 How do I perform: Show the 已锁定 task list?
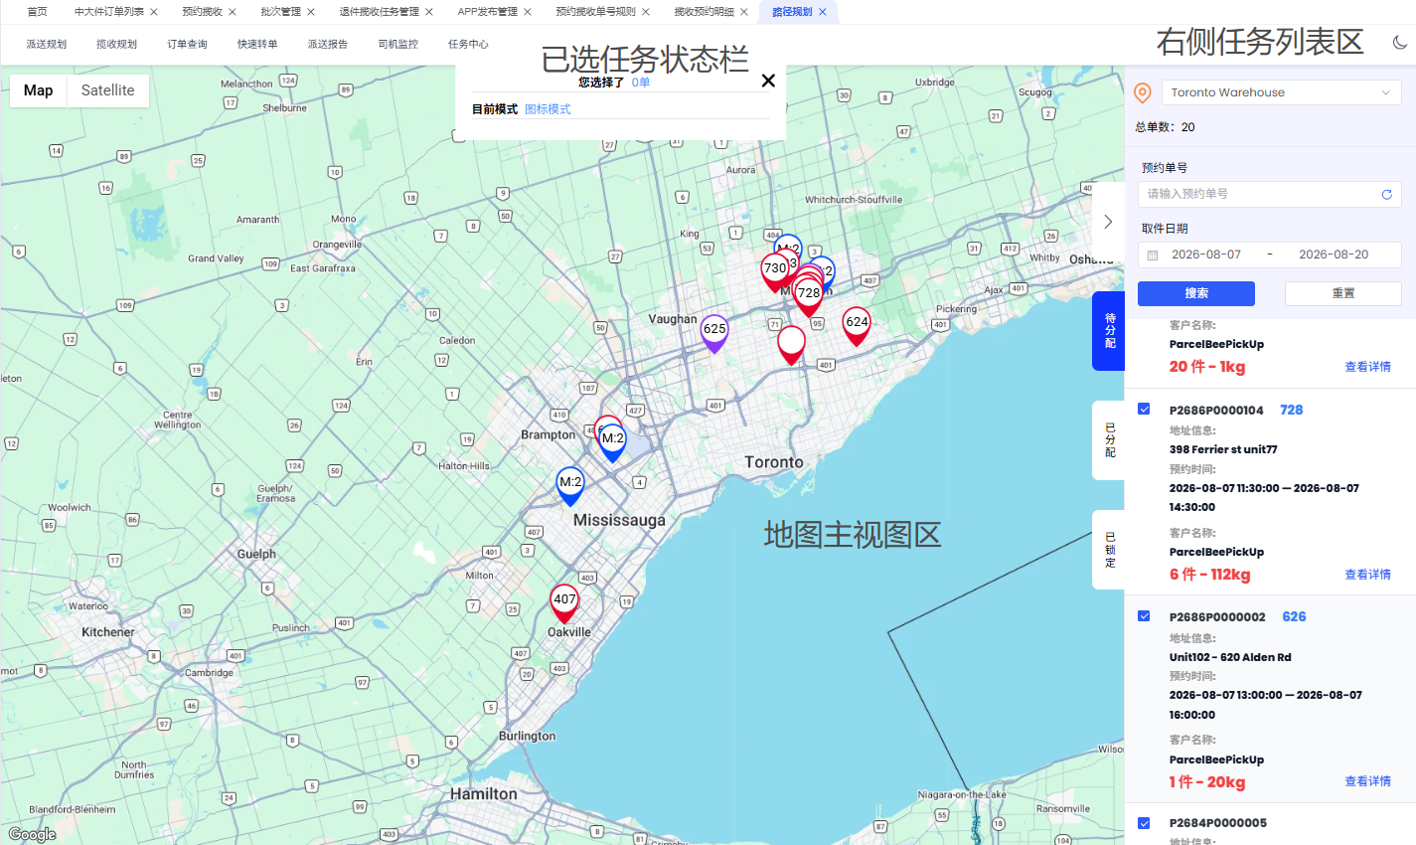tap(1109, 550)
